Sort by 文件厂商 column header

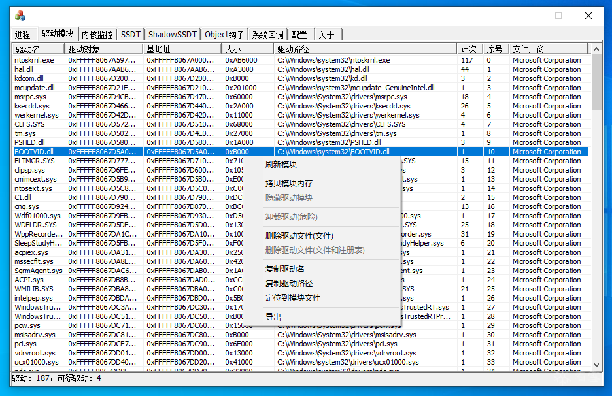pos(548,49)
